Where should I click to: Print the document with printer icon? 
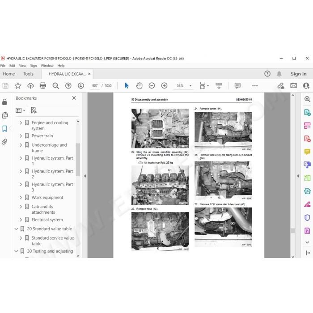(x=43, y=86)
